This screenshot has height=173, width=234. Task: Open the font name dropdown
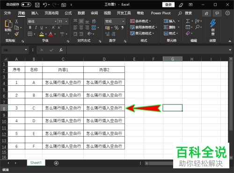[x=55, y=21]
